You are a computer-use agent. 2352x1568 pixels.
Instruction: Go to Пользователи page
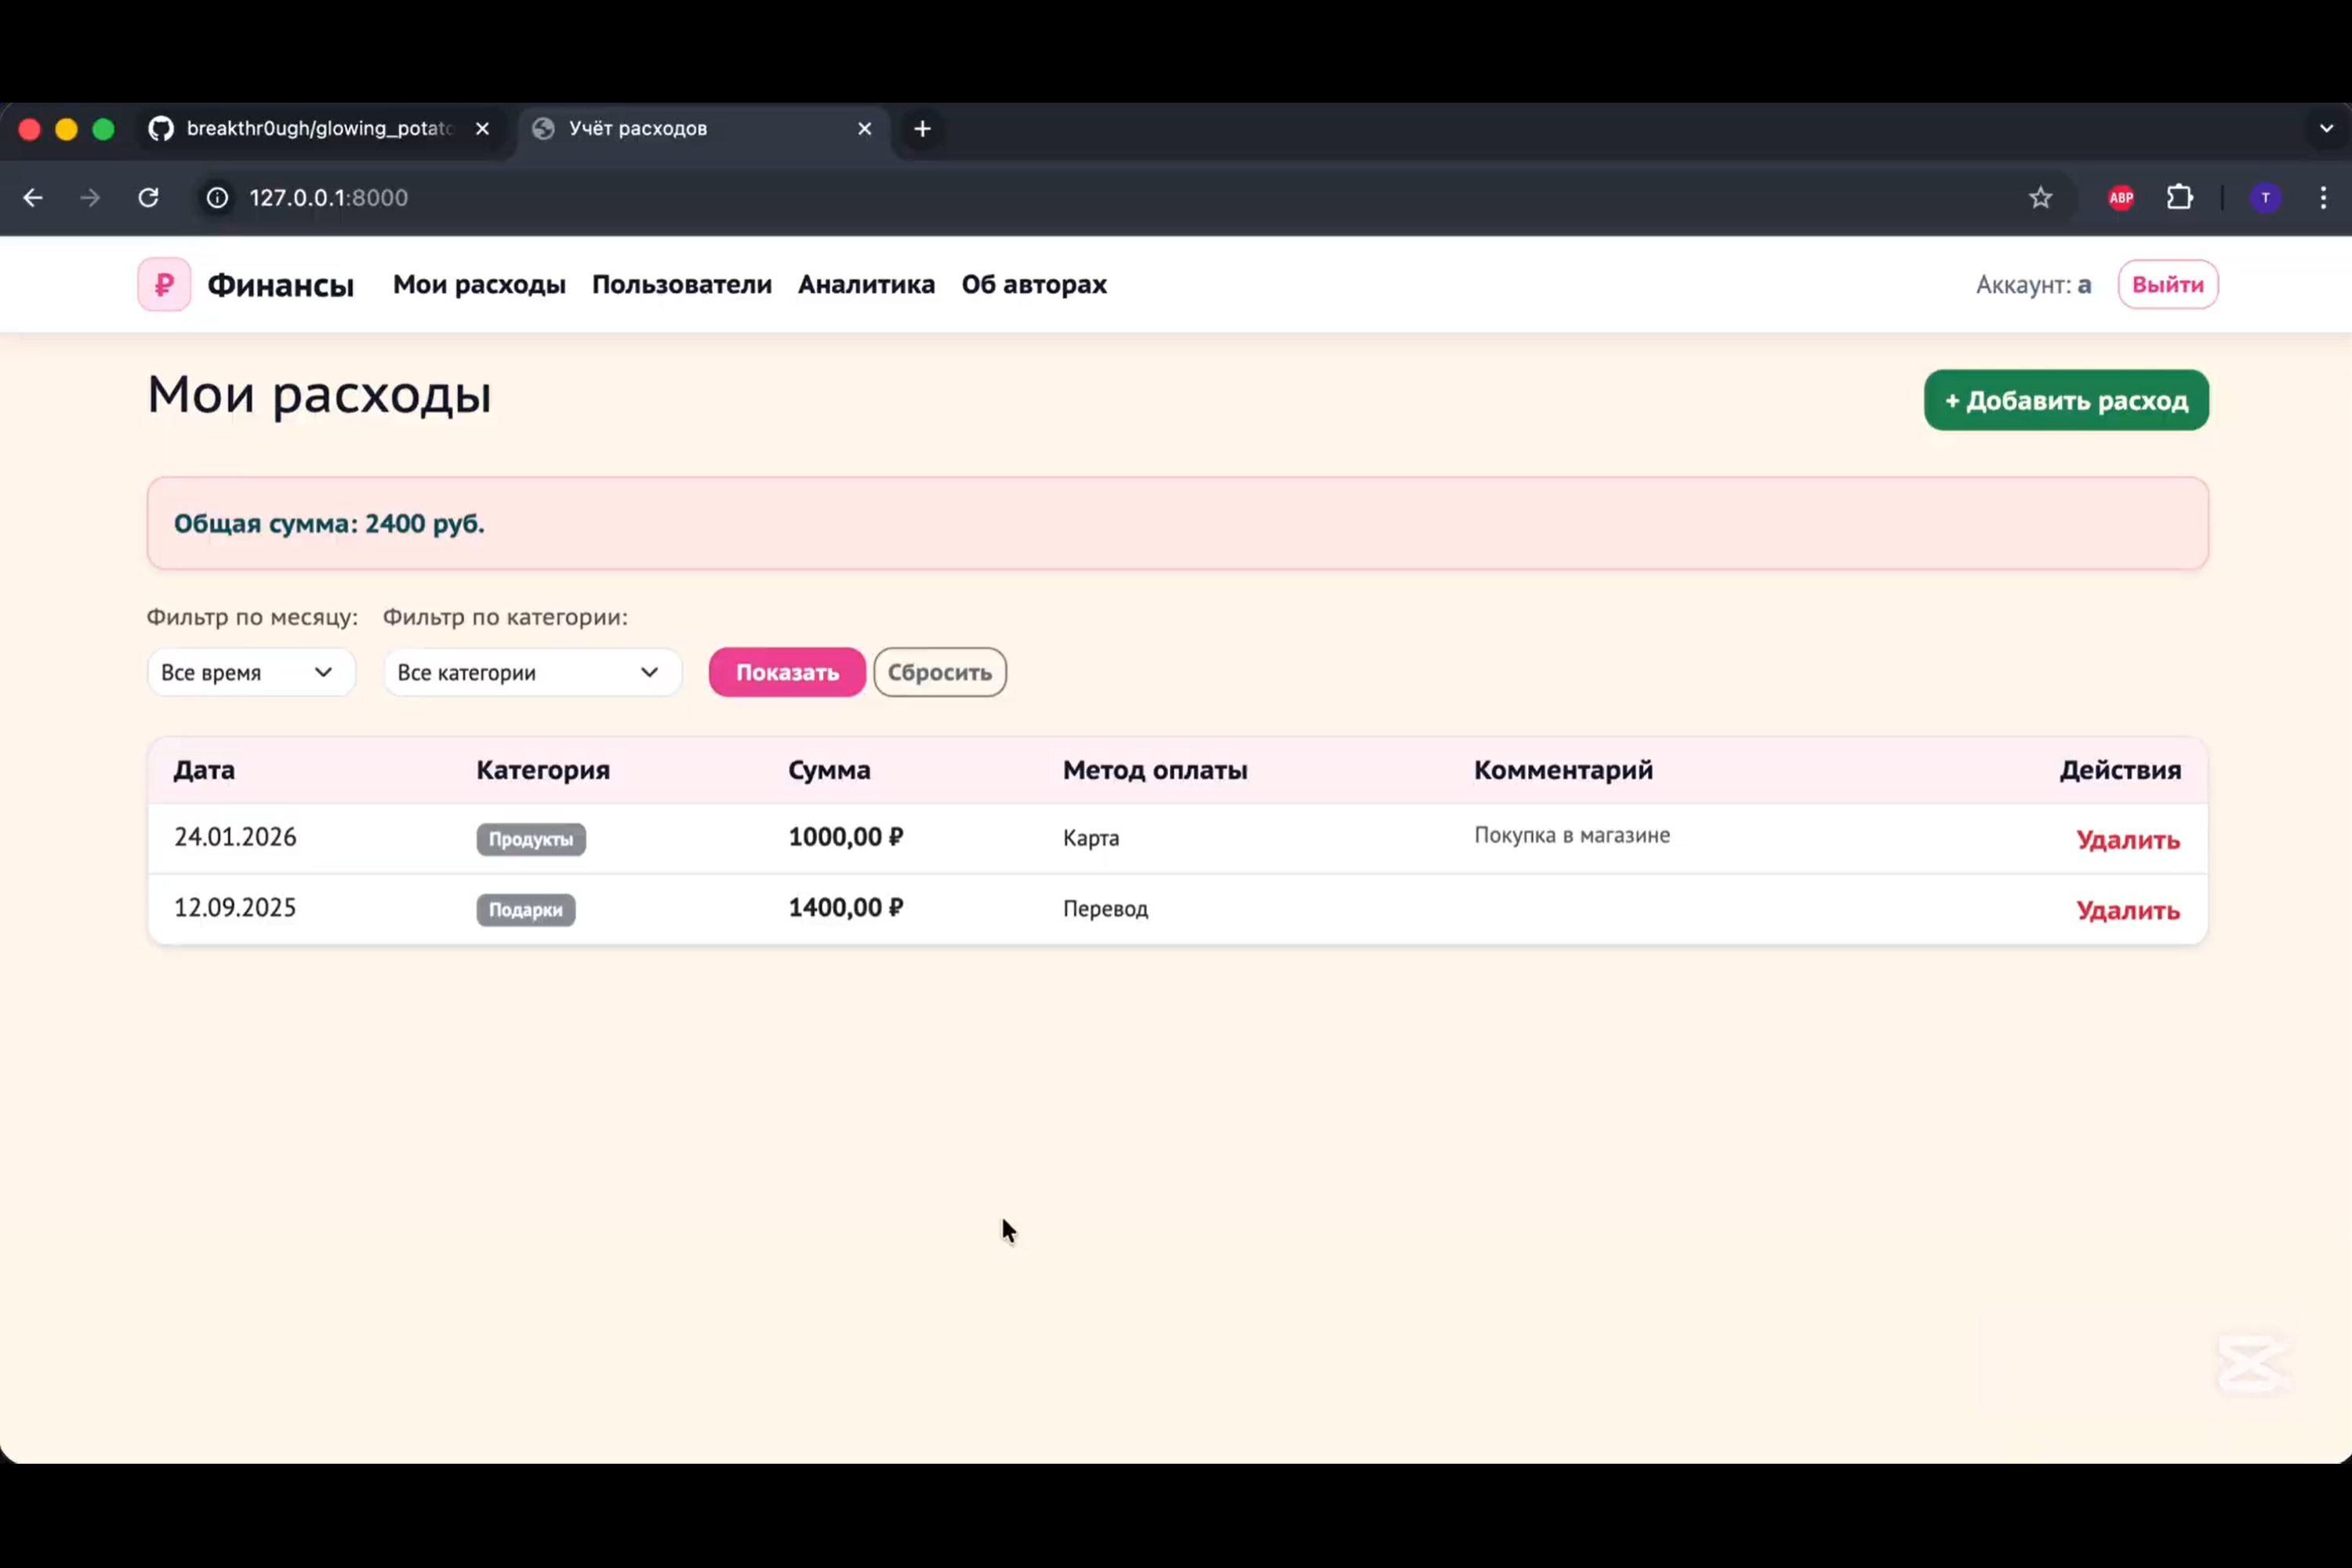(x=681, y=285)
